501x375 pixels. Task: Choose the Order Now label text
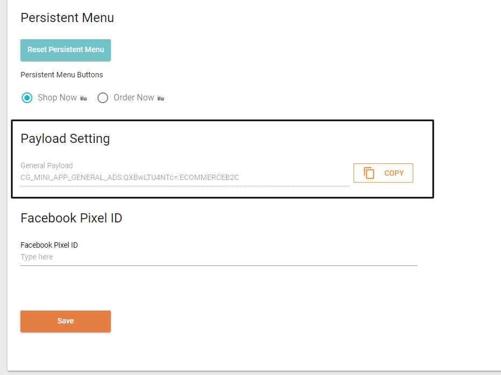coord(134,98)
